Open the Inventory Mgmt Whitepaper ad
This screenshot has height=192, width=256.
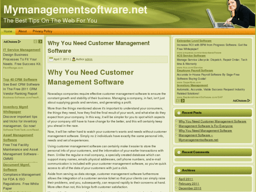[x=15, y=109]
